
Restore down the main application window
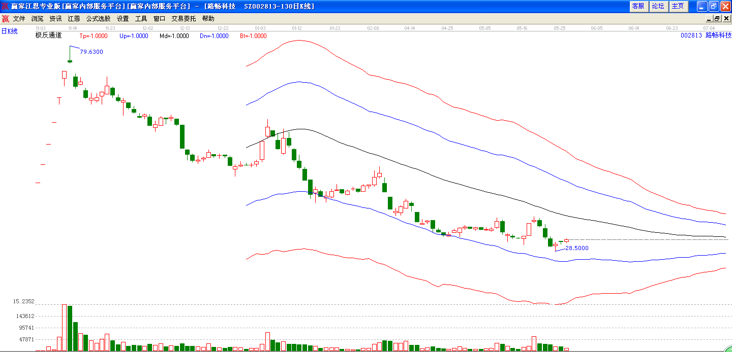coord(714,6)
